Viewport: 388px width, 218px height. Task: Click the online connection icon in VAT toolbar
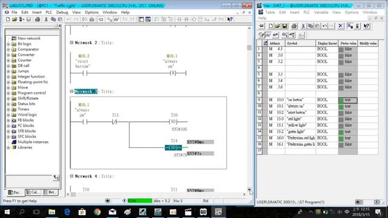pyautogui.click(x=350, y=25)
